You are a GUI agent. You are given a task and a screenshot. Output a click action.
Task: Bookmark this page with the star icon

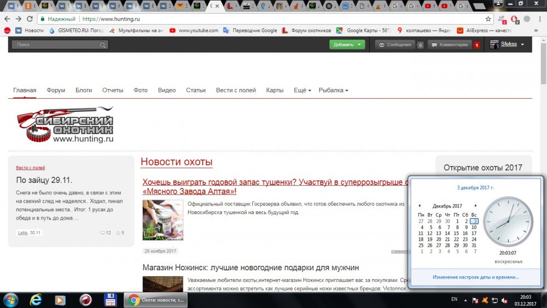pos(488,19)
